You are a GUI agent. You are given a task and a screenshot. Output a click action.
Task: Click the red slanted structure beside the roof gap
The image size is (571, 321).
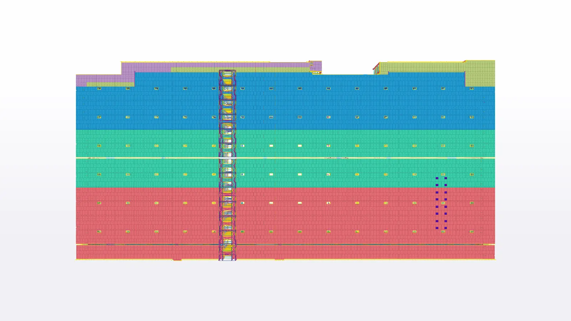[x=376, y=68]
